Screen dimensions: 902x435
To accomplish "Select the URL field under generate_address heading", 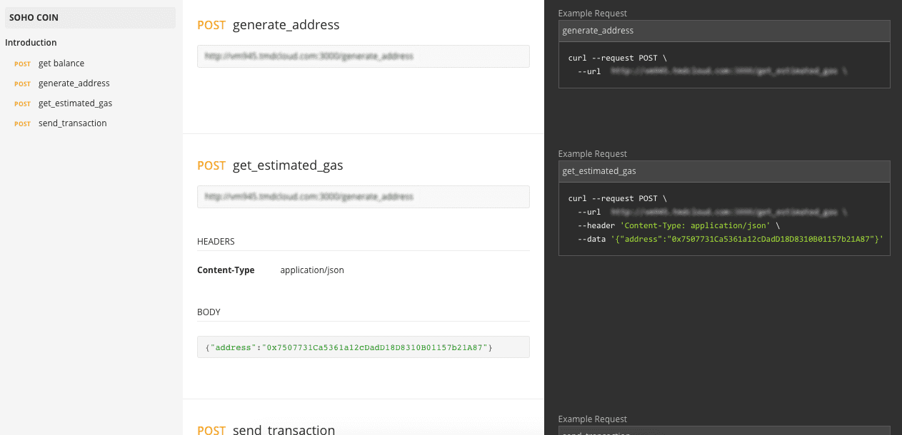I will (x=363, y=56).
